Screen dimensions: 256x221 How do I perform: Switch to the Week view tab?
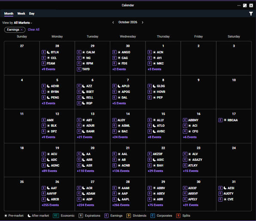click(21, 14)
